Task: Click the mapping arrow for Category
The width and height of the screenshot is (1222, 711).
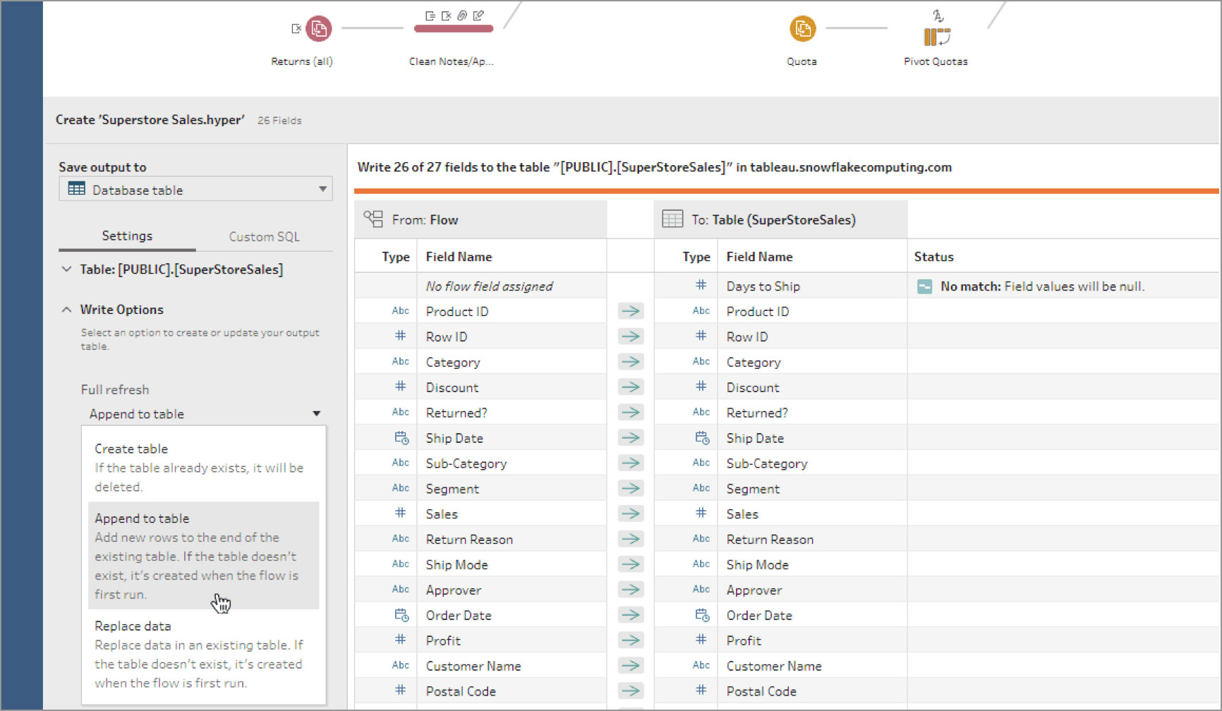Action: pos(631,362)
